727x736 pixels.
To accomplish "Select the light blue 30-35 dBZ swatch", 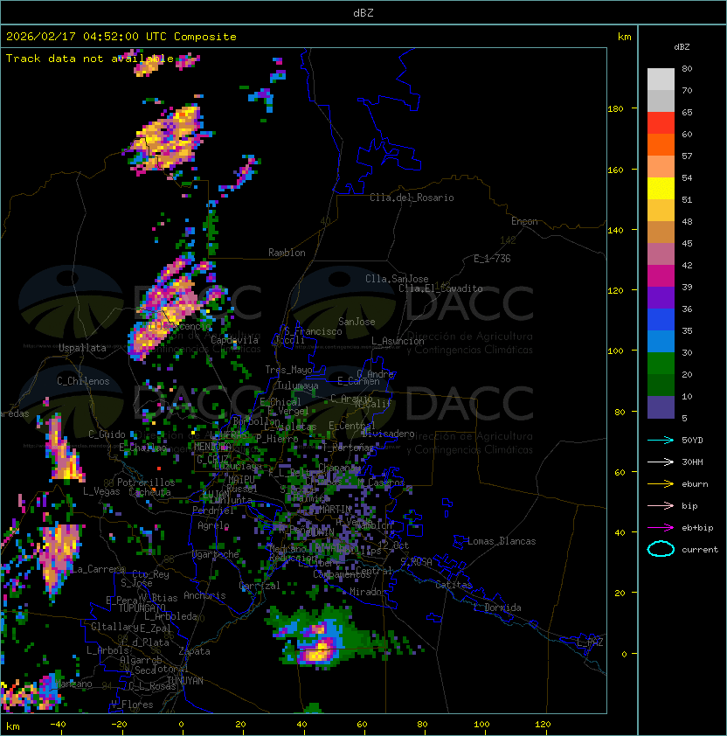I will pos(661,342).
